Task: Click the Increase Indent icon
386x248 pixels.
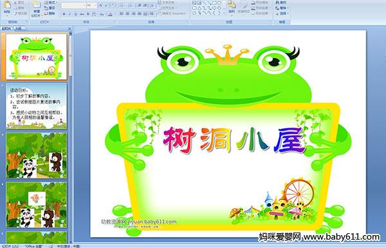Action: point(145,5)
